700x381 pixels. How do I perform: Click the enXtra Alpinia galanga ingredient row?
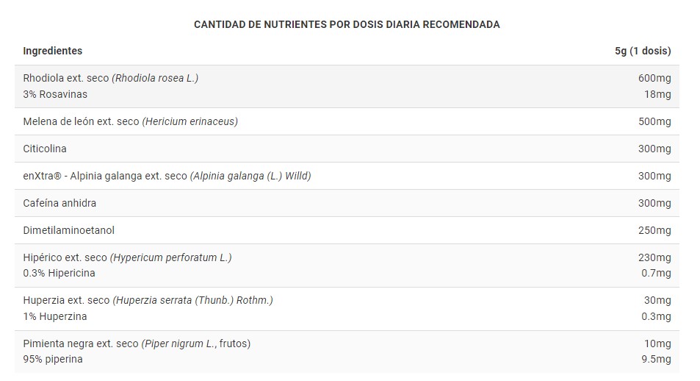[167, 176]
